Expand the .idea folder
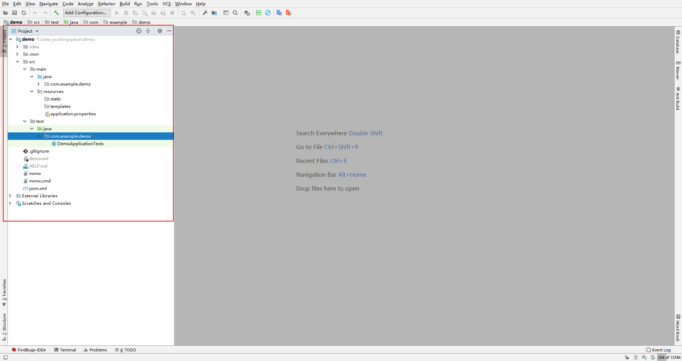Viewport: 682px width, 361px height. (x=17, y=47)
